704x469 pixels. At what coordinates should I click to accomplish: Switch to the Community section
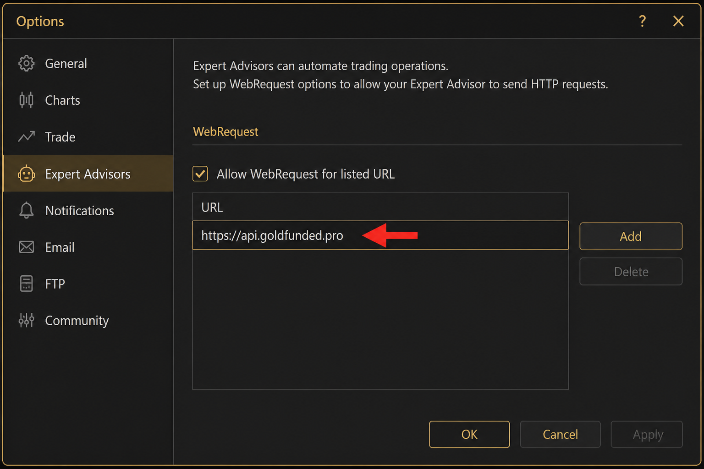pyautogui.click(x=88, y=320)
